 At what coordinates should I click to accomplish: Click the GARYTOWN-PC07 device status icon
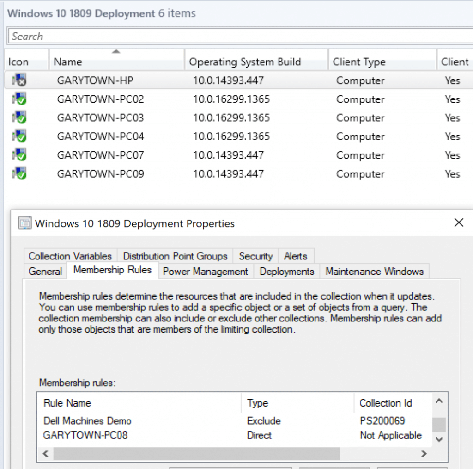19,155
